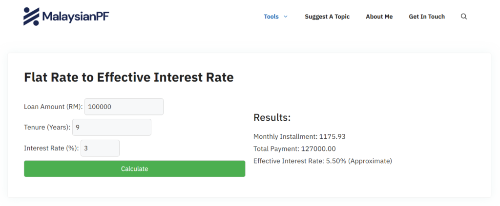
Task: Click the Loan Amount (RM) label
Action: [x=53, y=107]
